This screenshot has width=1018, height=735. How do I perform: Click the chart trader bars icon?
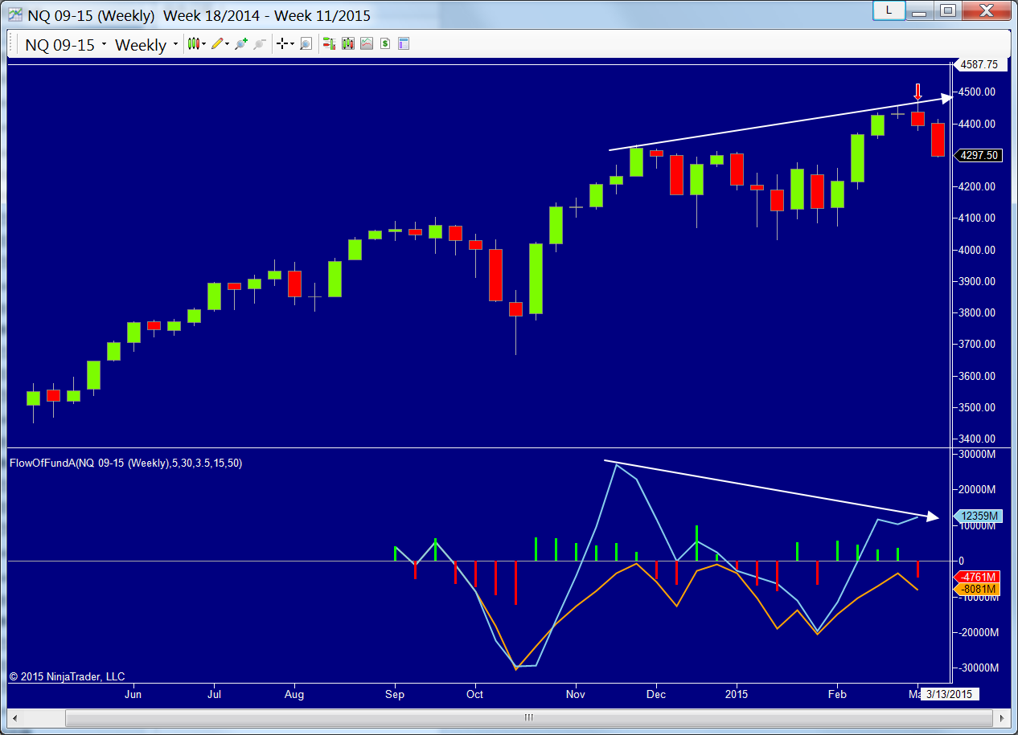[x=330, y=43]
